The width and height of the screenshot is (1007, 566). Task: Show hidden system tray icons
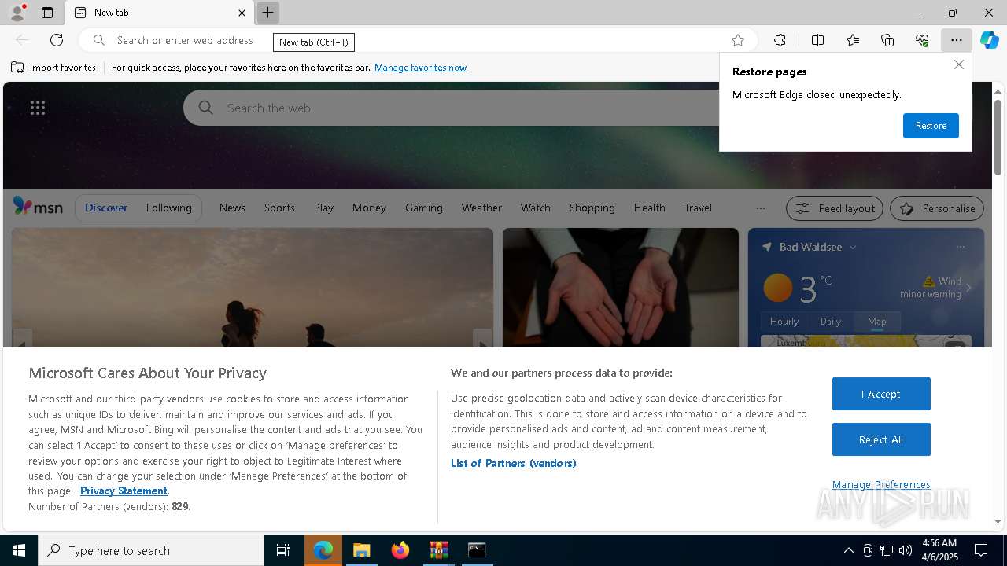click(848, 550)
